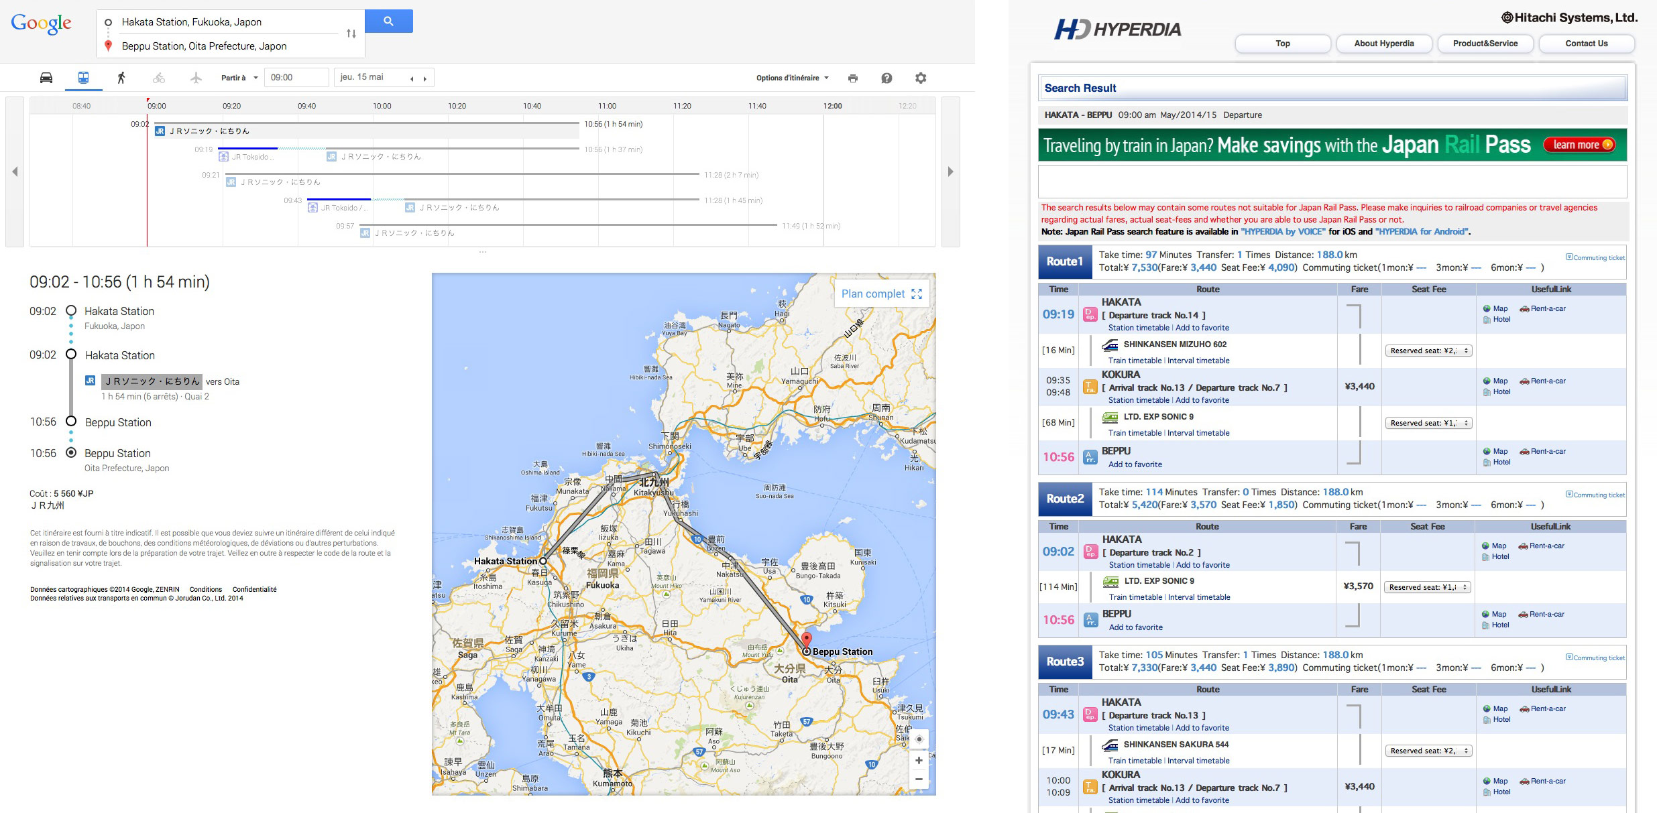Click the Shinkansen Mizuho 602 train icon
1657x813 pixels.
(1110, 345)
